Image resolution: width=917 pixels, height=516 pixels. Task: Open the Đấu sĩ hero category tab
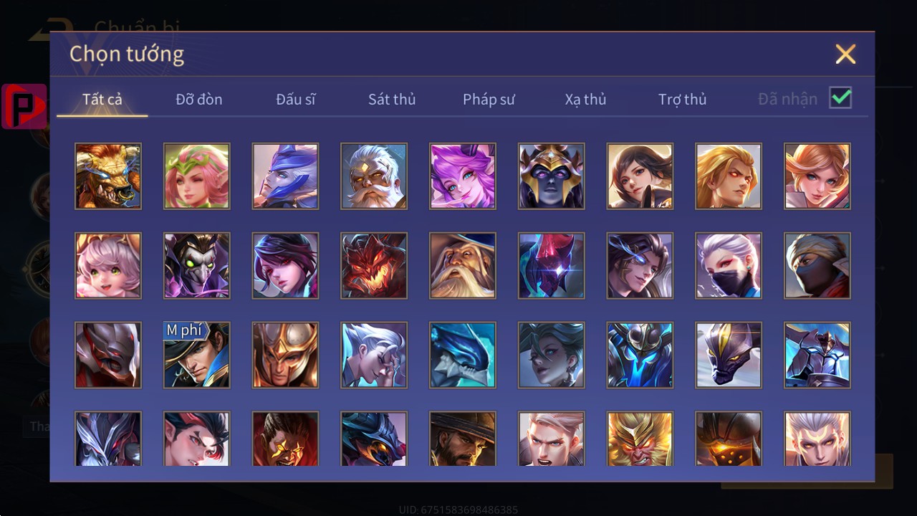(x=296, y=99)
